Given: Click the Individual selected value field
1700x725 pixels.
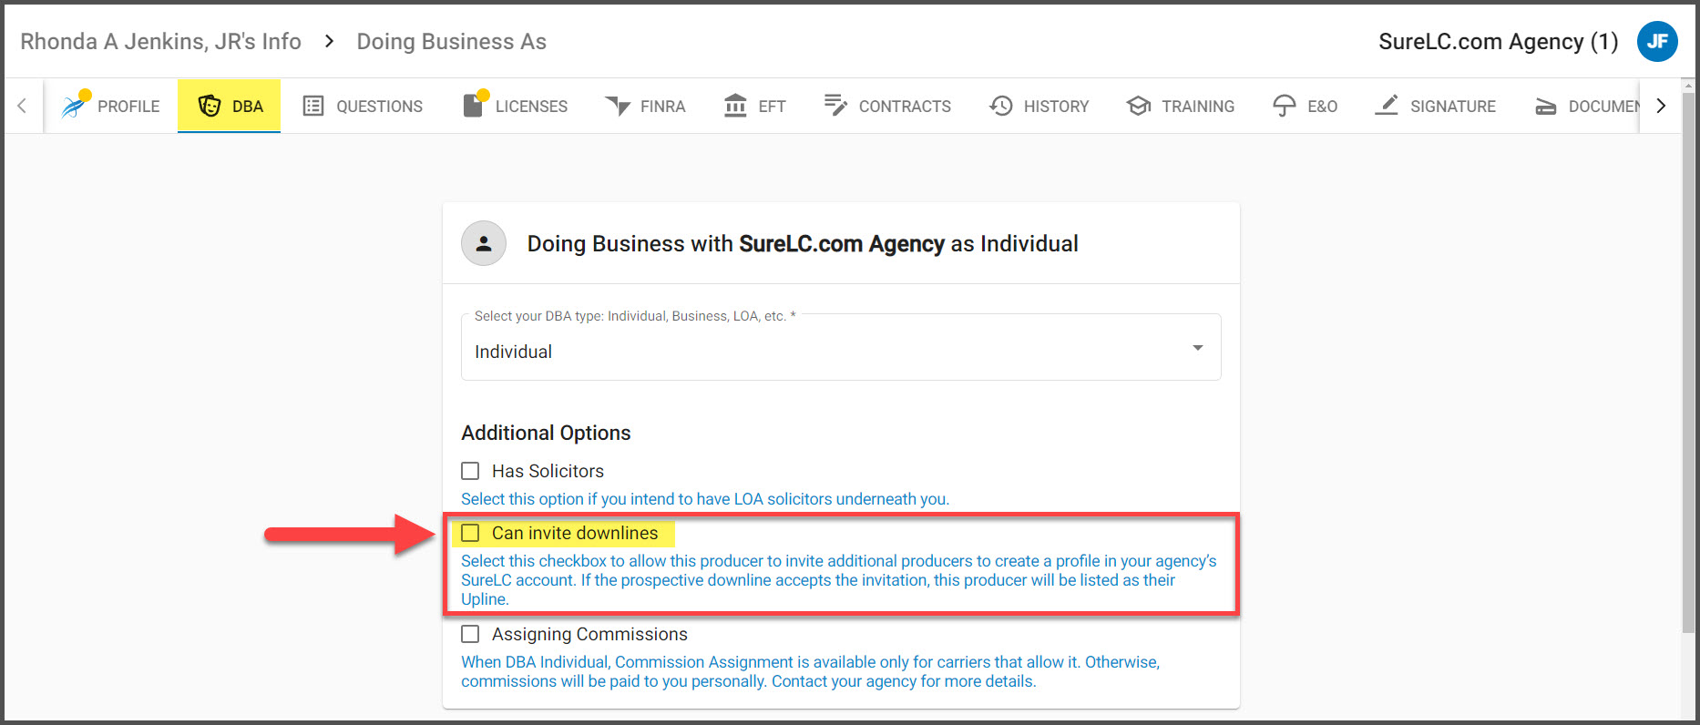Looking at the screenshot, I should click(x=841, y=347).
